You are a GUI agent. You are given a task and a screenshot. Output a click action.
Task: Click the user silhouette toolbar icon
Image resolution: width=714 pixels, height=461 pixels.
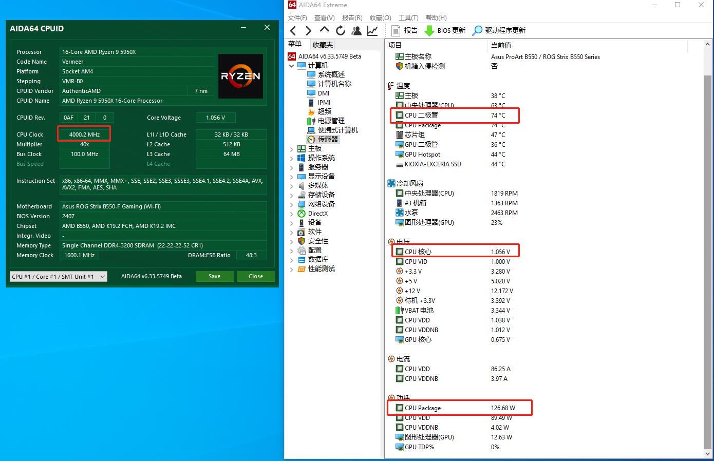356,31
